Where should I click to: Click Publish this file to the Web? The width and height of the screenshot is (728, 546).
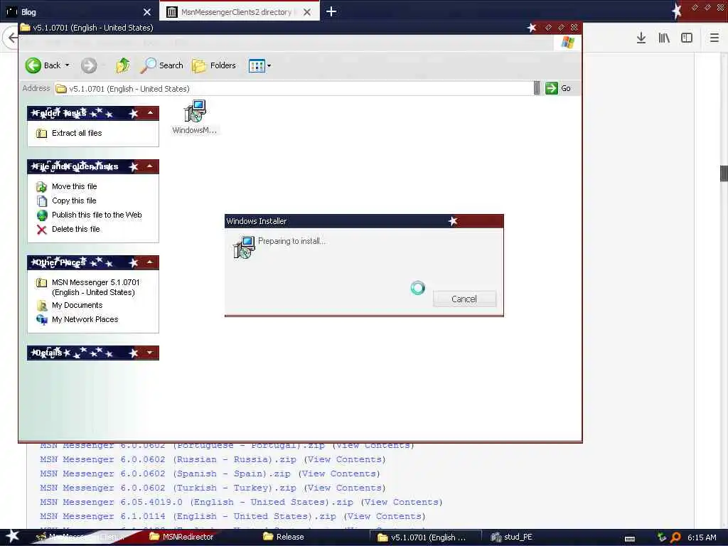point(97,215)
